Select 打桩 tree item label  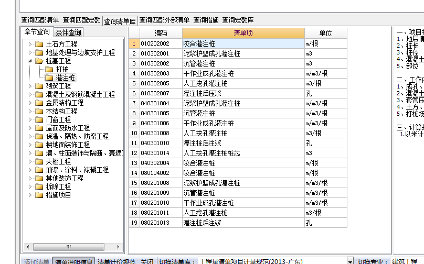62,69
